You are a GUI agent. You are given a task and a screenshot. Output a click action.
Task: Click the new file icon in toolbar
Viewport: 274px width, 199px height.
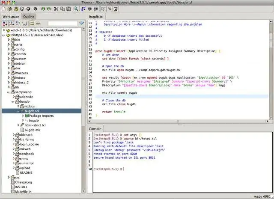pyautogui.click(x=3, y=9)
